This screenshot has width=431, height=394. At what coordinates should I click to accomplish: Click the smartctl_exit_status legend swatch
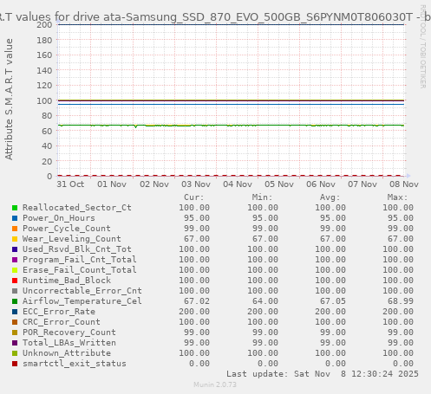[x=15, y=364]
